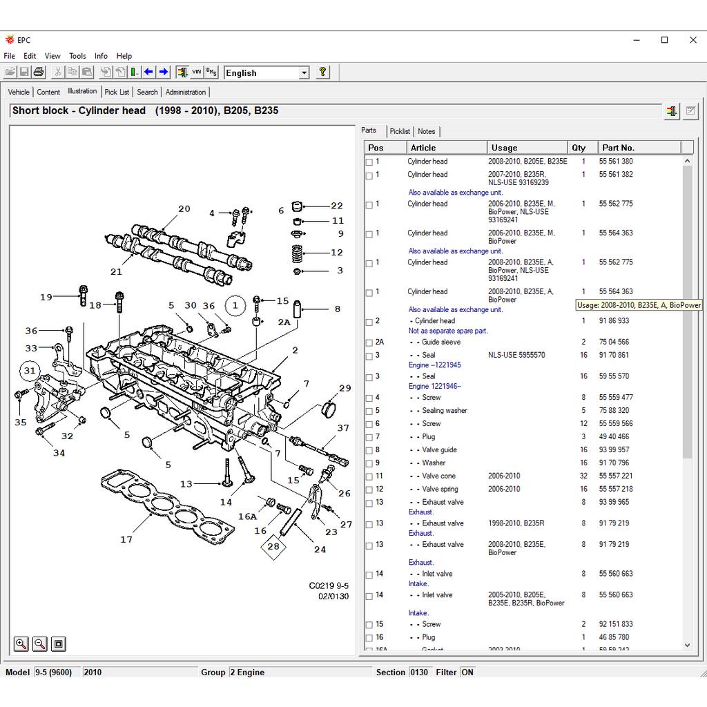Check the box for Guide sleeve 2A
Image resolution: width=707 pixels, height=707 pixels.
coord(369,342)
